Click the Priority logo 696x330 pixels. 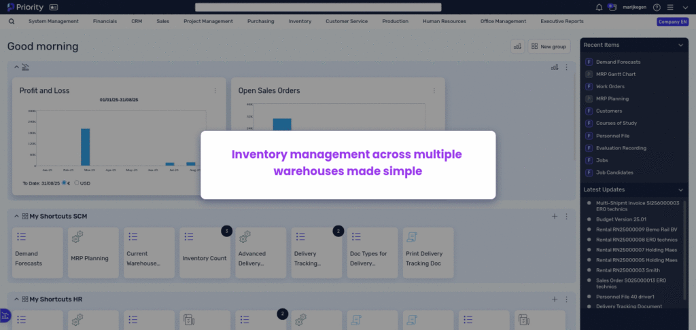(x=25, y=7)
